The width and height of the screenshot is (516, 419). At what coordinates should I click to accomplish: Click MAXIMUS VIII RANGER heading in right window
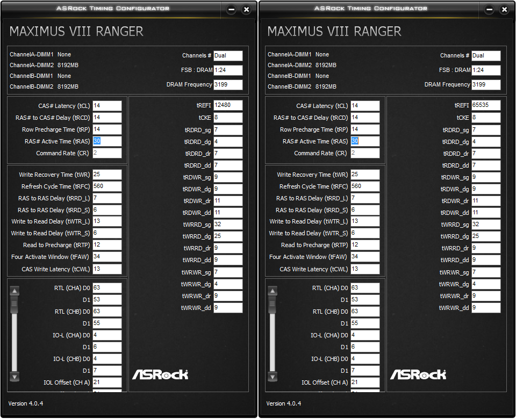(x=334, y=32)
